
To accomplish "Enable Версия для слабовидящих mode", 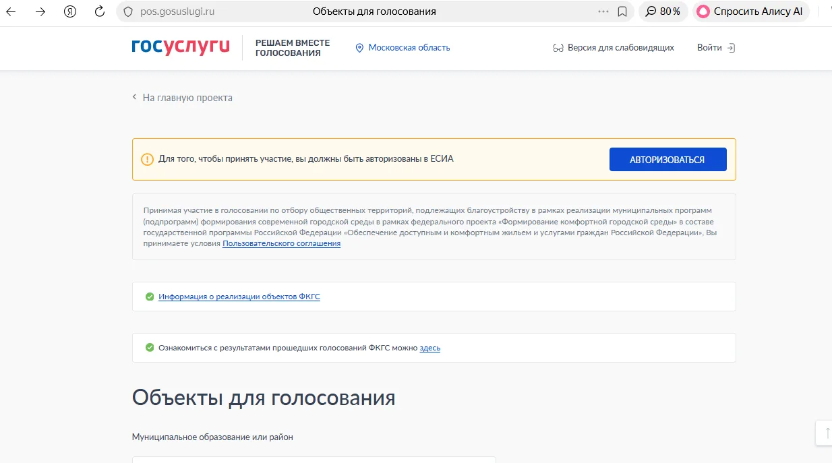I will [613, 48].
